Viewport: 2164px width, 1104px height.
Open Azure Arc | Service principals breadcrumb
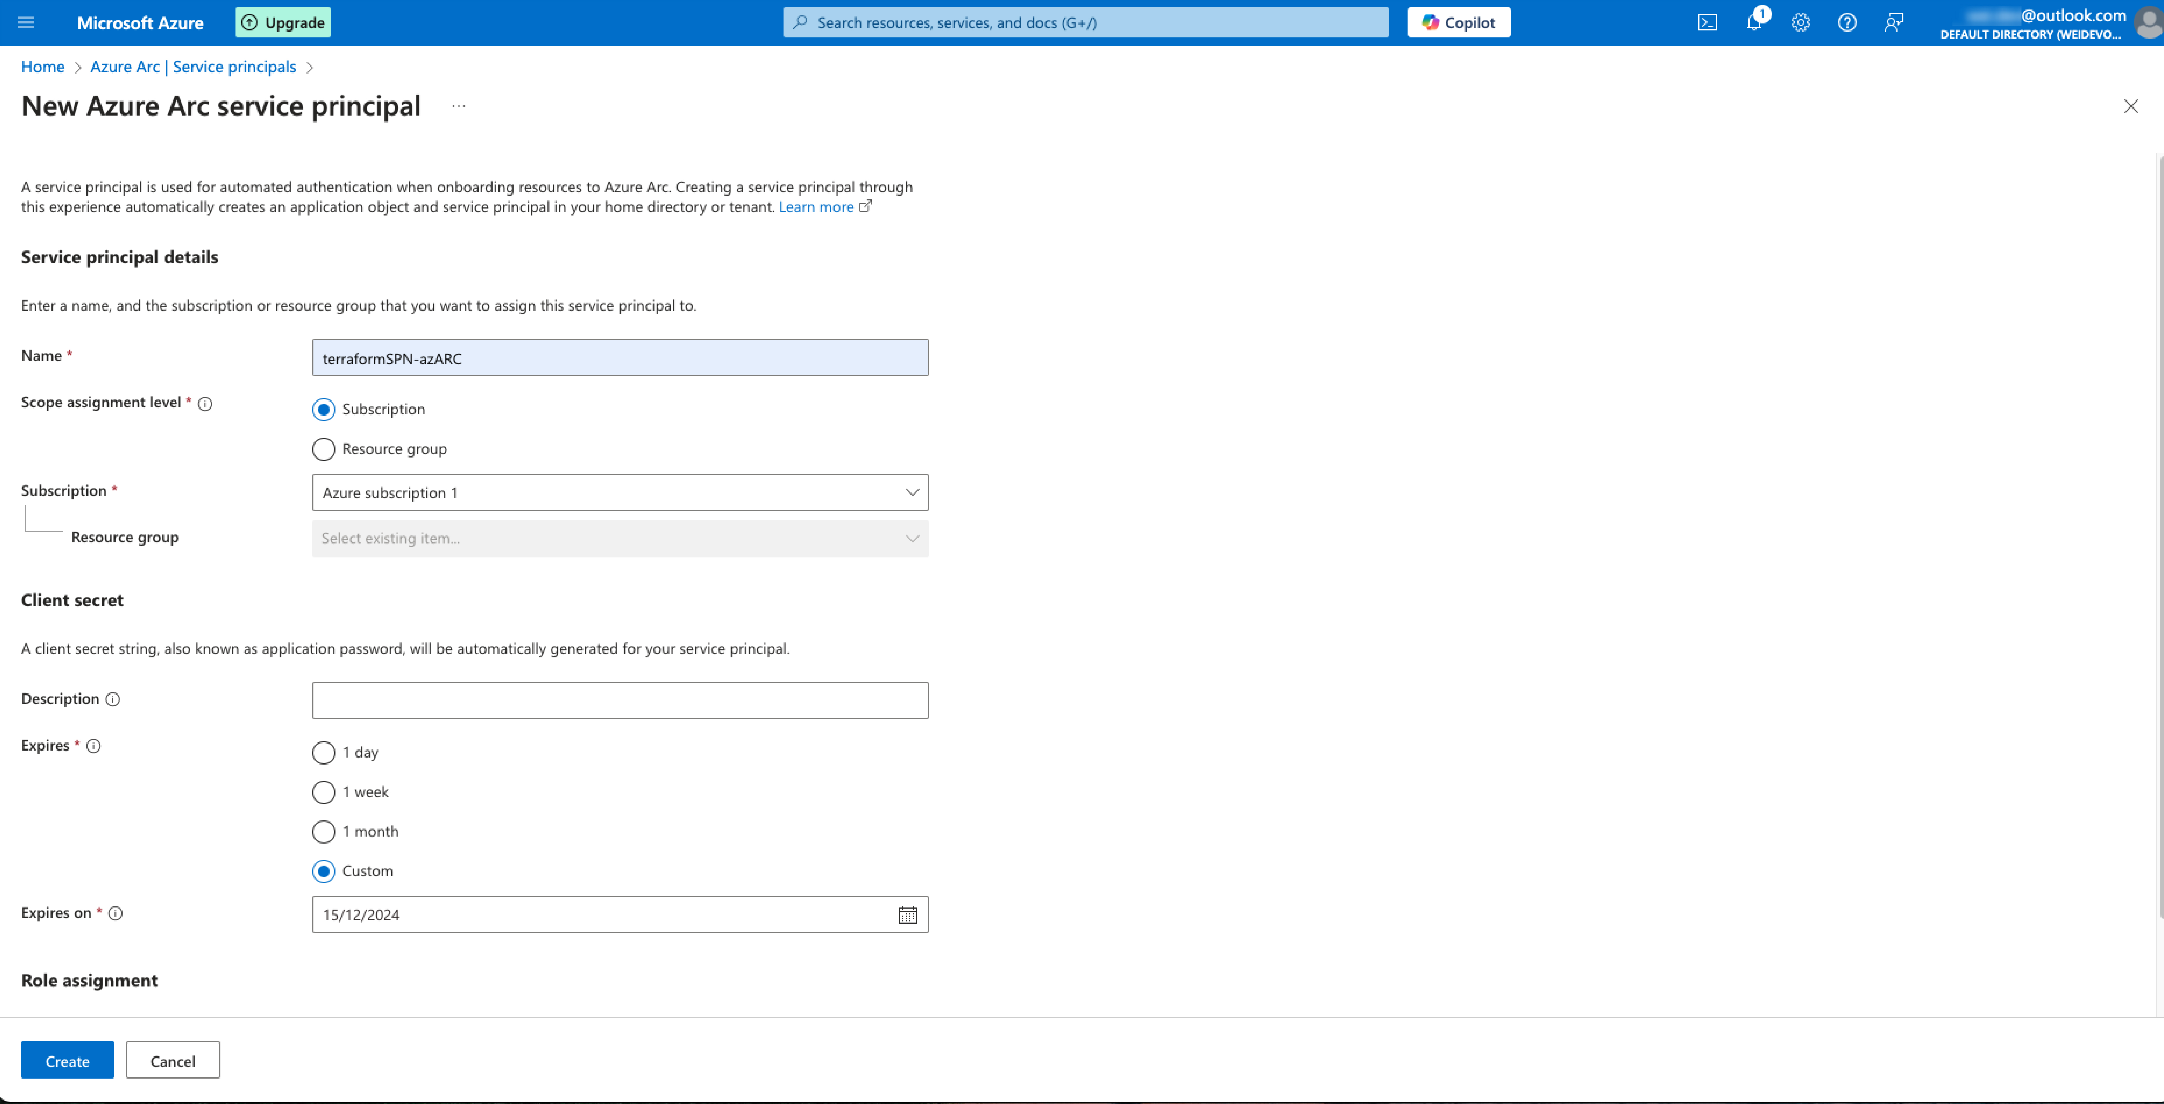[x=193, y=67]
